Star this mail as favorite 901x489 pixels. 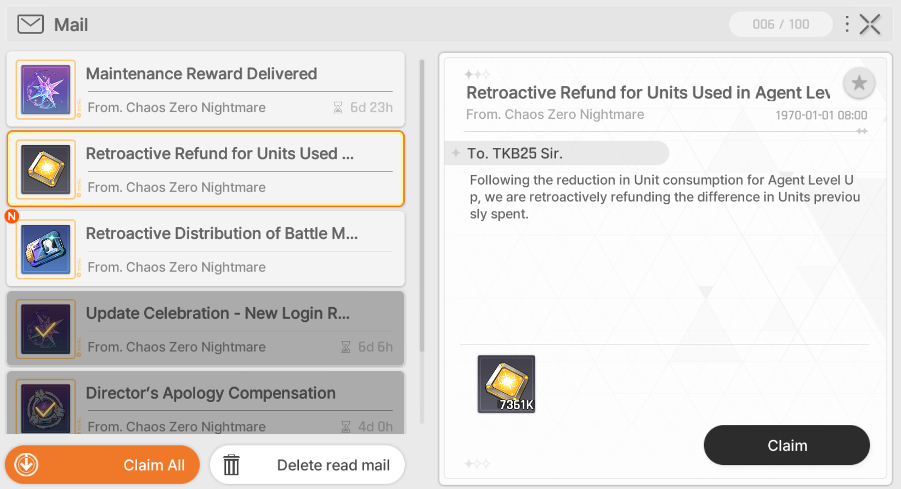[859, 83]
